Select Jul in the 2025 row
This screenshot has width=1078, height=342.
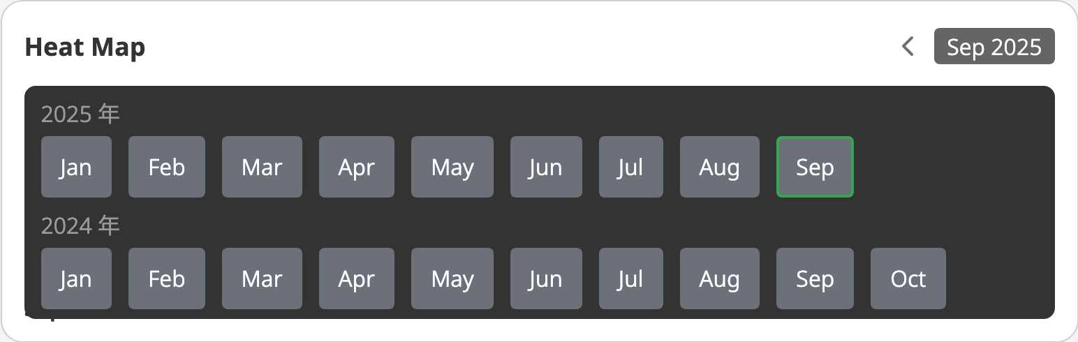pos(630,167)
